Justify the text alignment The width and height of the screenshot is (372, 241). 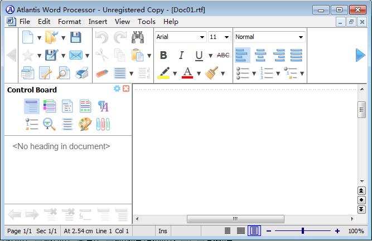pos(296,55)
